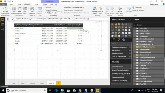165x93 pixels.
Task: Open the Linguistic Schema dropdown
Action: click(x=138, y=10)
